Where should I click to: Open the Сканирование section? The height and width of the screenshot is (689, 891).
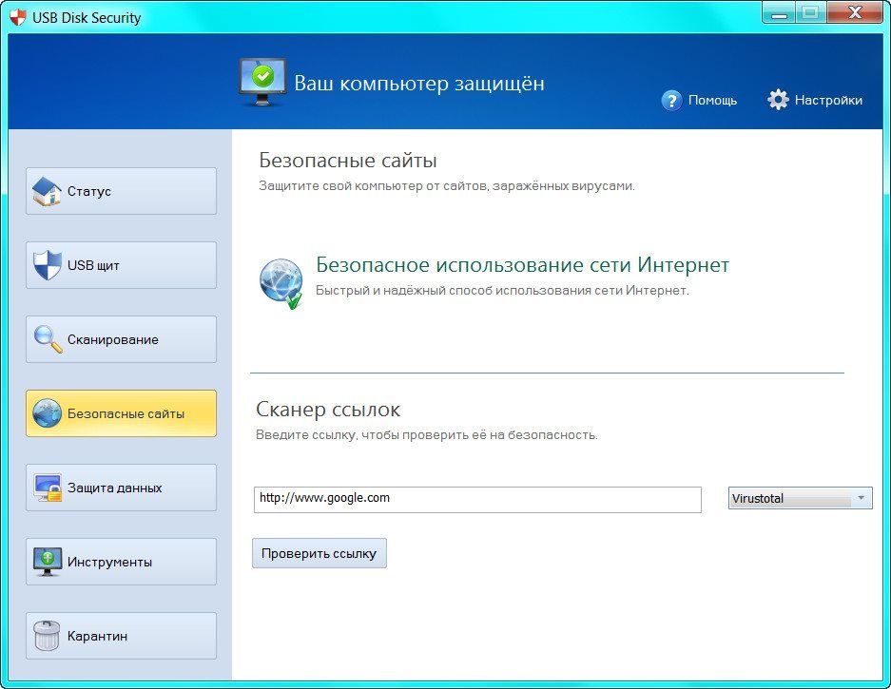click(x=121, y=339)
